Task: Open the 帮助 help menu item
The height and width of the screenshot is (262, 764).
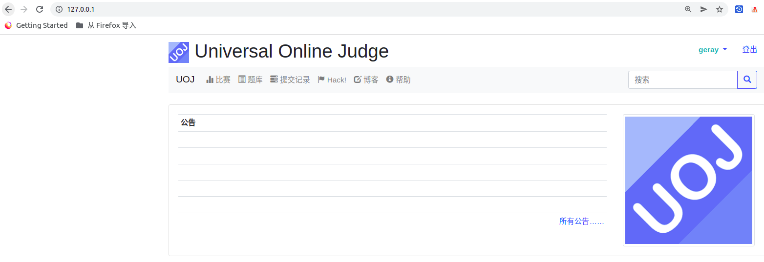Action: (398, 80)
